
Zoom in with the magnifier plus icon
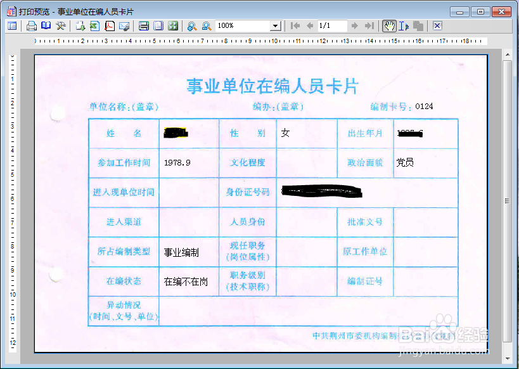click(191, 26)
